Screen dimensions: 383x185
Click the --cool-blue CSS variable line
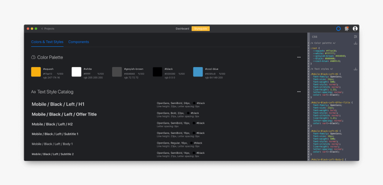click(x=326, y=61)
